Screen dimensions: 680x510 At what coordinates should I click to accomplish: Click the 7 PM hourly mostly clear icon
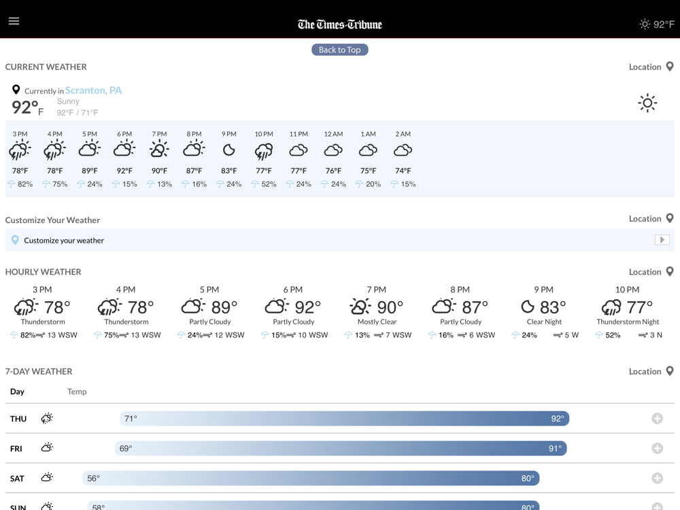(x=360, y=307)
